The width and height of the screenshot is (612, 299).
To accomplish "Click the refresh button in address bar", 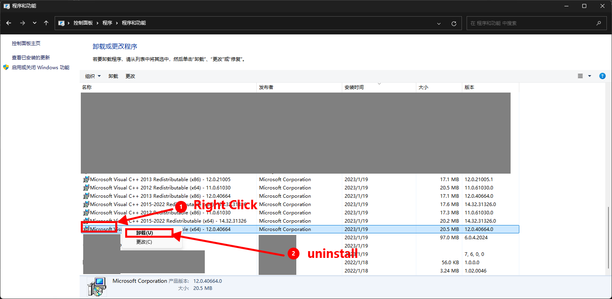I will click(454, 23).
